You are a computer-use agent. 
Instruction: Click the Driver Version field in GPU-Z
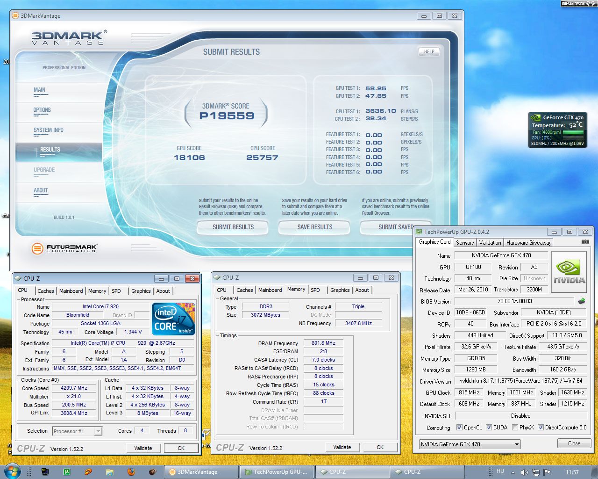click(x=521, y=381)
